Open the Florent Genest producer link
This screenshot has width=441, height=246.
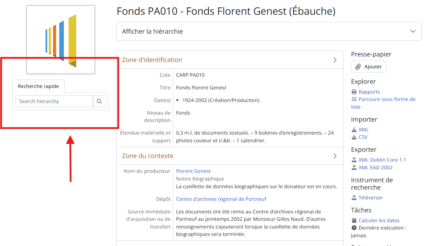click(193, 171)
